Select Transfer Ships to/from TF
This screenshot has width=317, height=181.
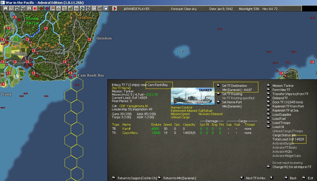point(290,94)
